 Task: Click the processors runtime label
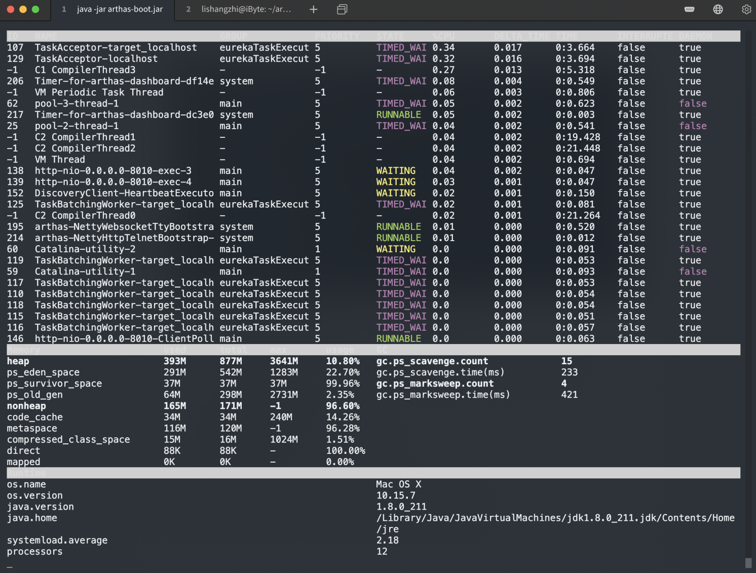tap(35, 551)
